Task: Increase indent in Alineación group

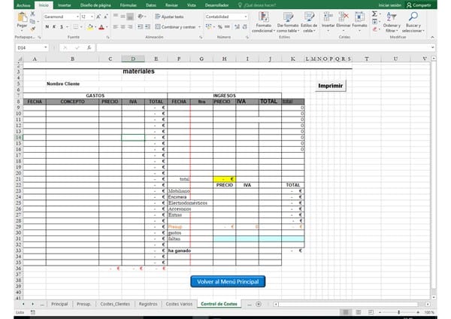Action: point(147,27)
